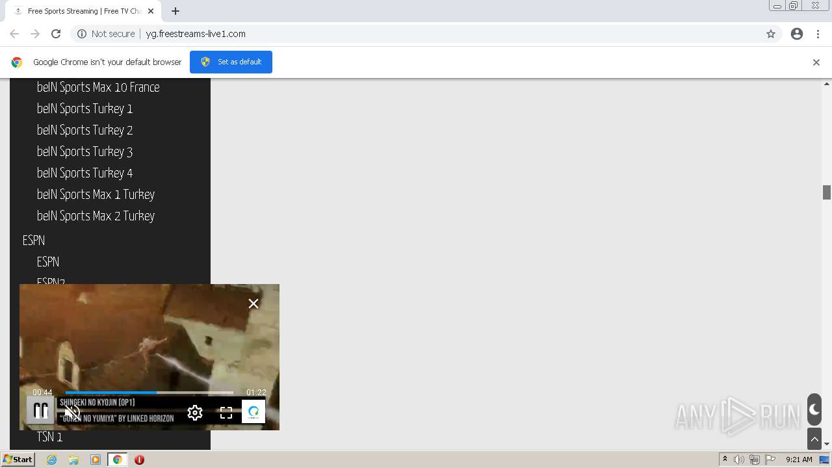Screen dimensions: 832x468
Task: Select the ESPN category heading
Action: pyautogui.click(x=34, y=240)
